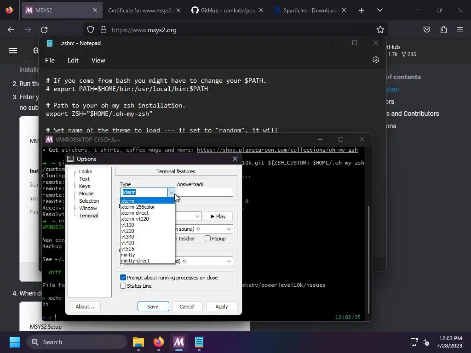Switch to Notepad taskbar icon
The width and height of the screenshot is (471, 353).
[x=199, y=342]
